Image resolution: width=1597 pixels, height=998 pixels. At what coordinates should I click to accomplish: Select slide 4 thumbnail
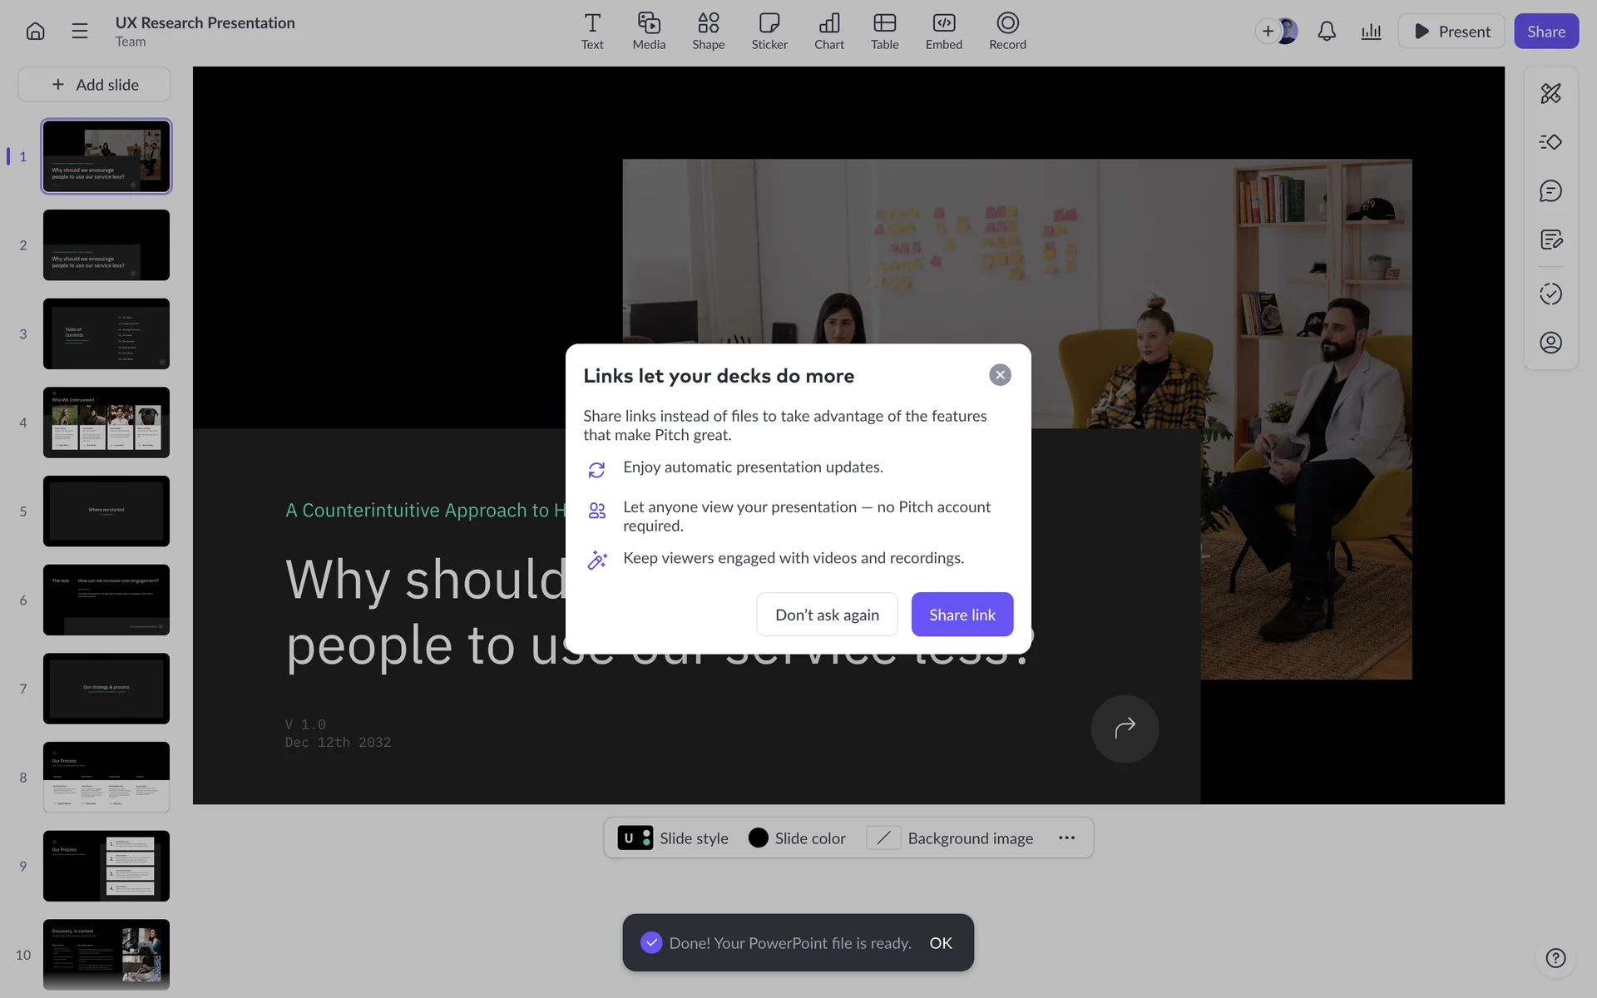tap(106, 422)
